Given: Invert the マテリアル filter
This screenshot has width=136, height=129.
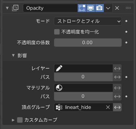Looking at the screenshot, I should tap(117, 88).
